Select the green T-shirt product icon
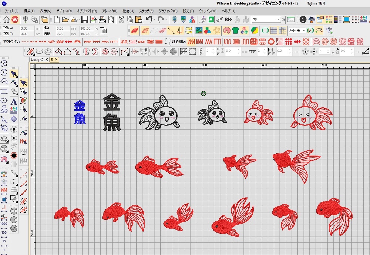370x255 pixels. (x=235, y=30)
